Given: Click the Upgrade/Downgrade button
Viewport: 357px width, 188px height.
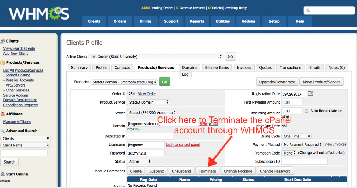Looking at the screenshot, I should click(x=277, y=82).
